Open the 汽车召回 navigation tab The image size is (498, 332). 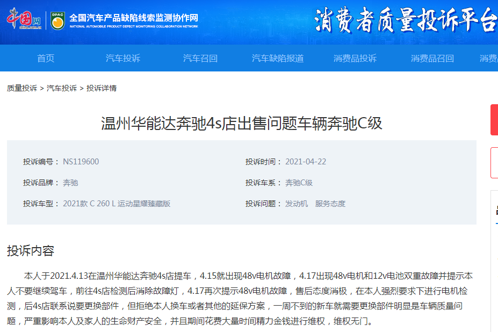coord(200,58)
